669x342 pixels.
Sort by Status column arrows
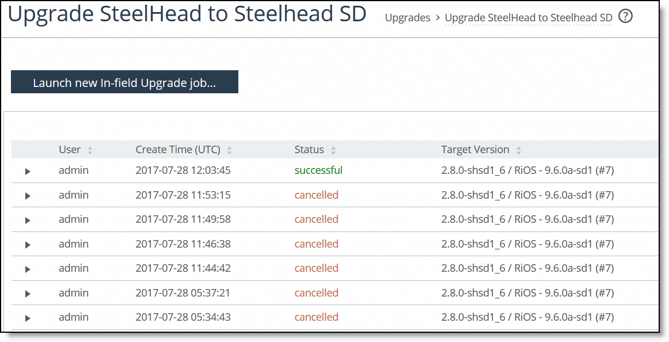(333, 150)
